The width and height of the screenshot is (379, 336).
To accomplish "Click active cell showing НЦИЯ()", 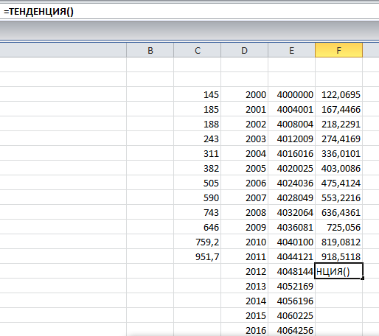I will [338, 271].
